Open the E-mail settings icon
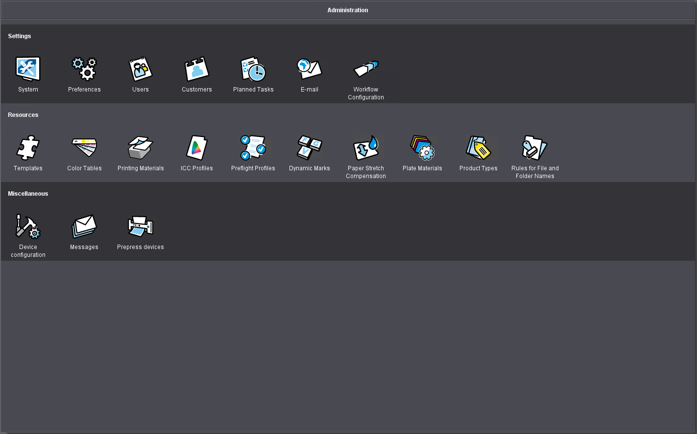697x434 pixels. pos(310,69)
